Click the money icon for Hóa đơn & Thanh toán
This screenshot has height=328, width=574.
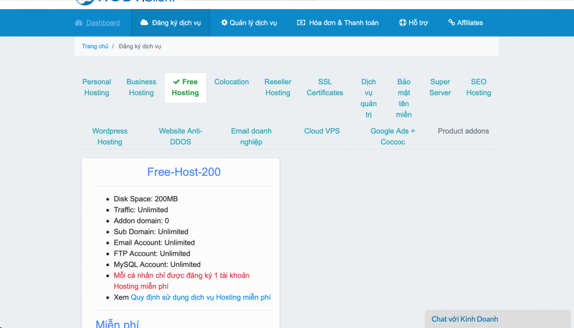(x=301, y=23)
